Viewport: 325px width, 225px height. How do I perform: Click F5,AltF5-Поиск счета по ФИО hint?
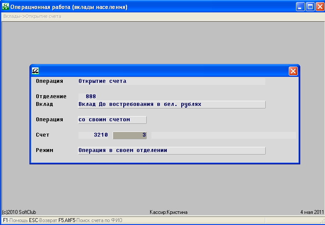(x=90, y=220)
